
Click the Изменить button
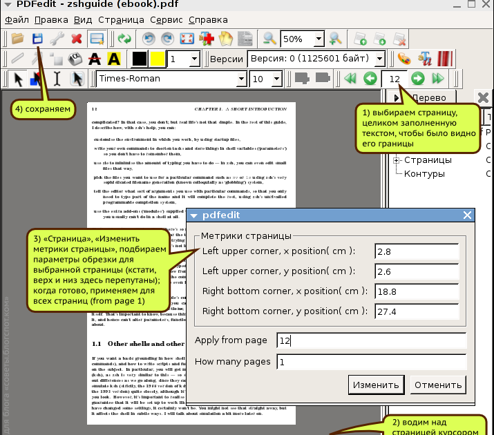pyautogui.click(x=376, y=385)
